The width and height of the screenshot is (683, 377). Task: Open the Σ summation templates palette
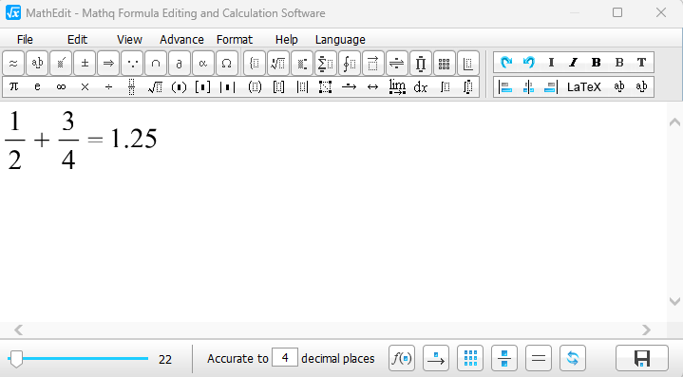click(x=326, y=63)
